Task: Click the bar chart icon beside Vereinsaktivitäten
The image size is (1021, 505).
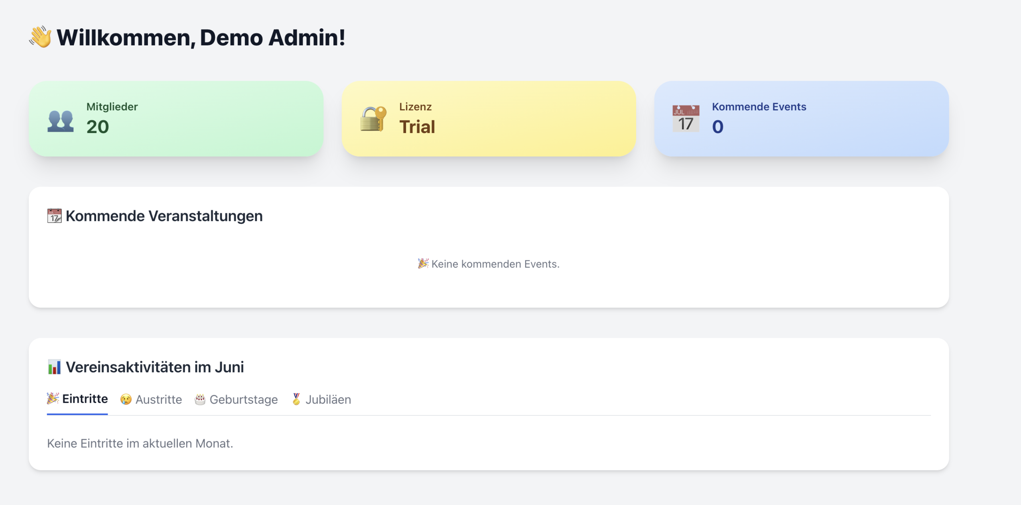Action: point(54,367)
